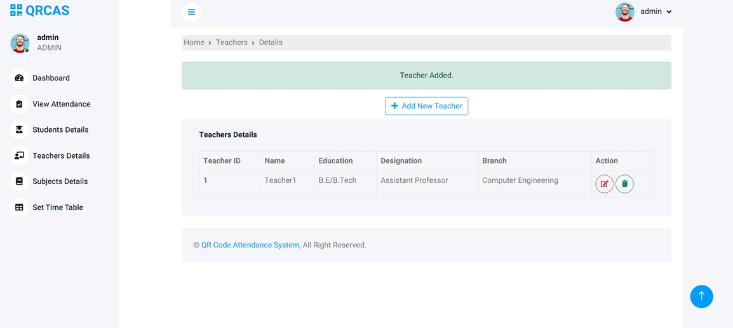Viewport: 733px width, 328px height.
Task: Open View Attendance menu item
Action: [x=61, y=104]
